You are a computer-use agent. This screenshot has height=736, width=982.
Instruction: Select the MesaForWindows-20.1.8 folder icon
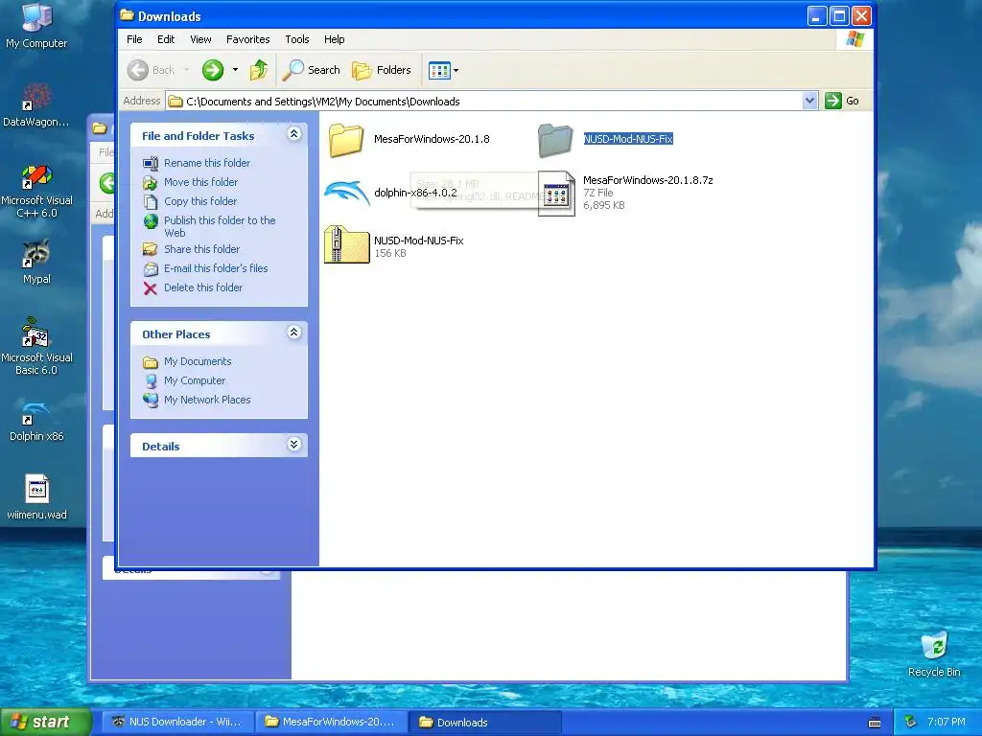coord(346,139)
